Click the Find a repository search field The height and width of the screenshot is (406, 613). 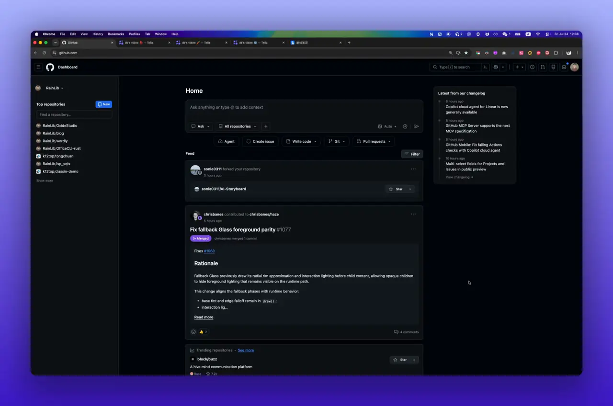[74, 115]
